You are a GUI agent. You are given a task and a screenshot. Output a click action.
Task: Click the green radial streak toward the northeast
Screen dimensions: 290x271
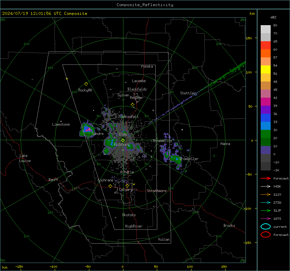coord(225,75)
